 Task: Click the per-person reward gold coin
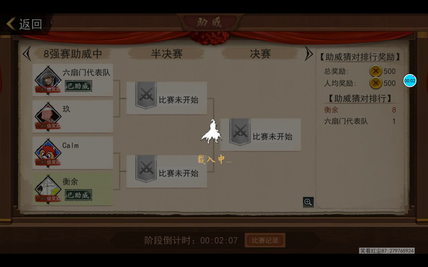[376, 83]
